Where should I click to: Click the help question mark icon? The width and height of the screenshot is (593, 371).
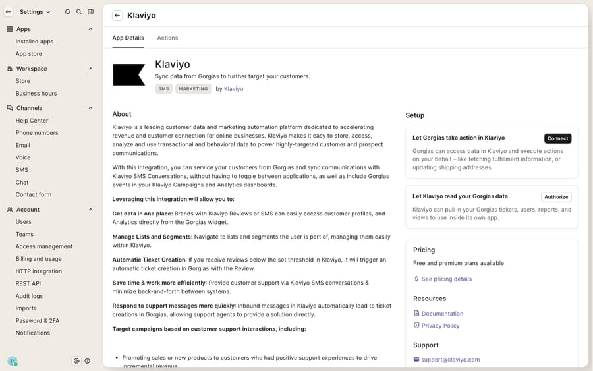88,361
